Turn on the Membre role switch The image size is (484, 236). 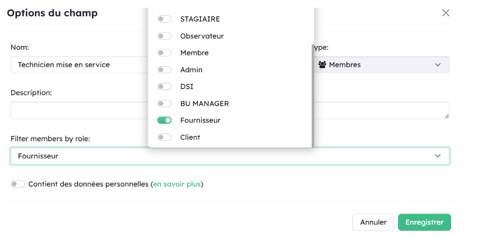(165, 53)
